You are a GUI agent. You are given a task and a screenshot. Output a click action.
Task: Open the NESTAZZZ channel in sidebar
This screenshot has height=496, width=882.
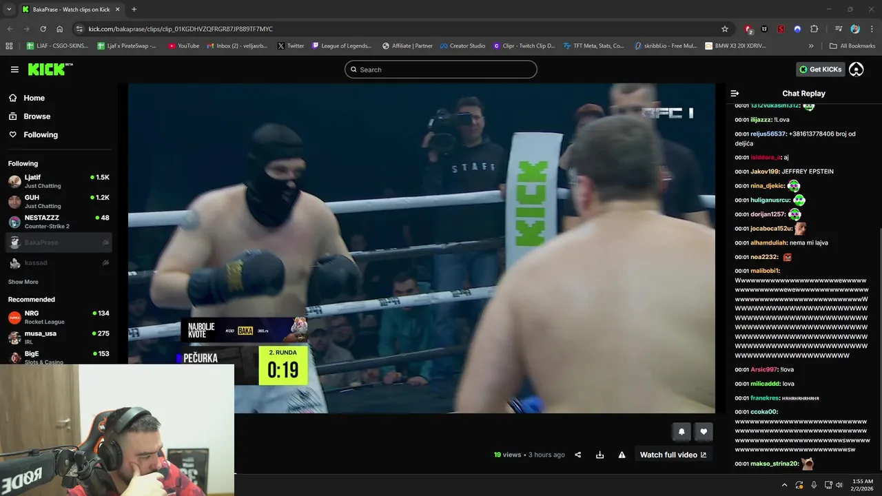click(59, 222)
